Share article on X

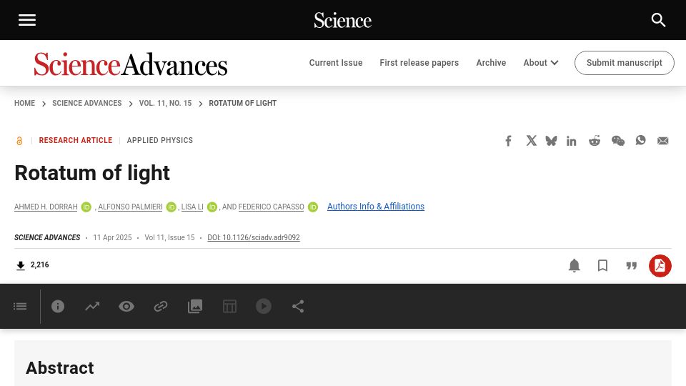pos(531,141)
